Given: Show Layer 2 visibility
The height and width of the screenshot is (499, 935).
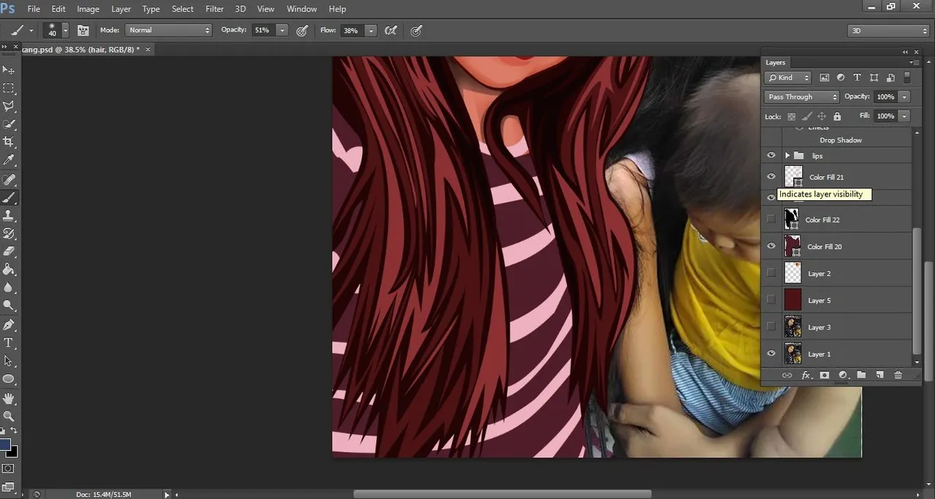Looking at the screenshot, I should click(771, 273).
